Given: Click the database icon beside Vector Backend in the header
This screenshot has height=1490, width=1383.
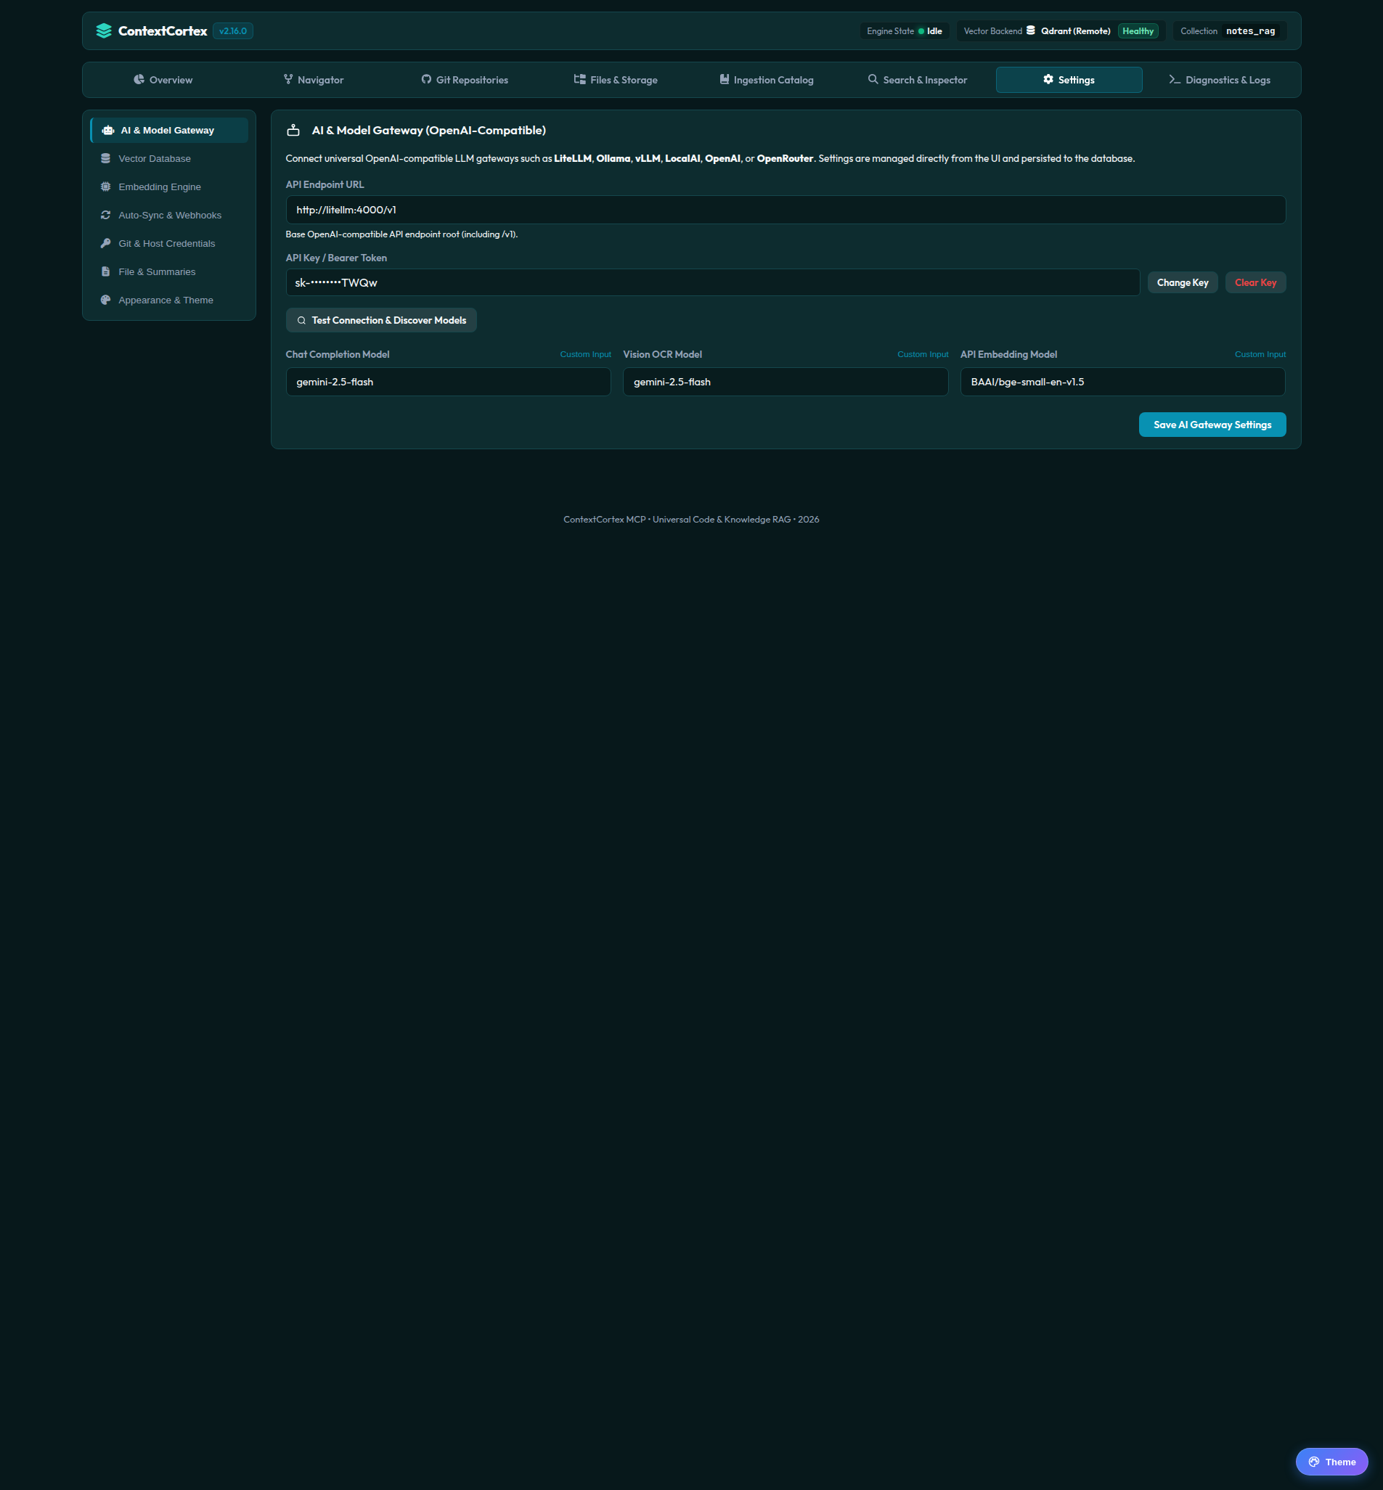Looking at the screenshot, I should coord(1030,30).
